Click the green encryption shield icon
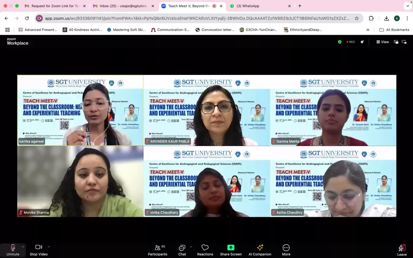The image size is (413, 258). [340, 42]
